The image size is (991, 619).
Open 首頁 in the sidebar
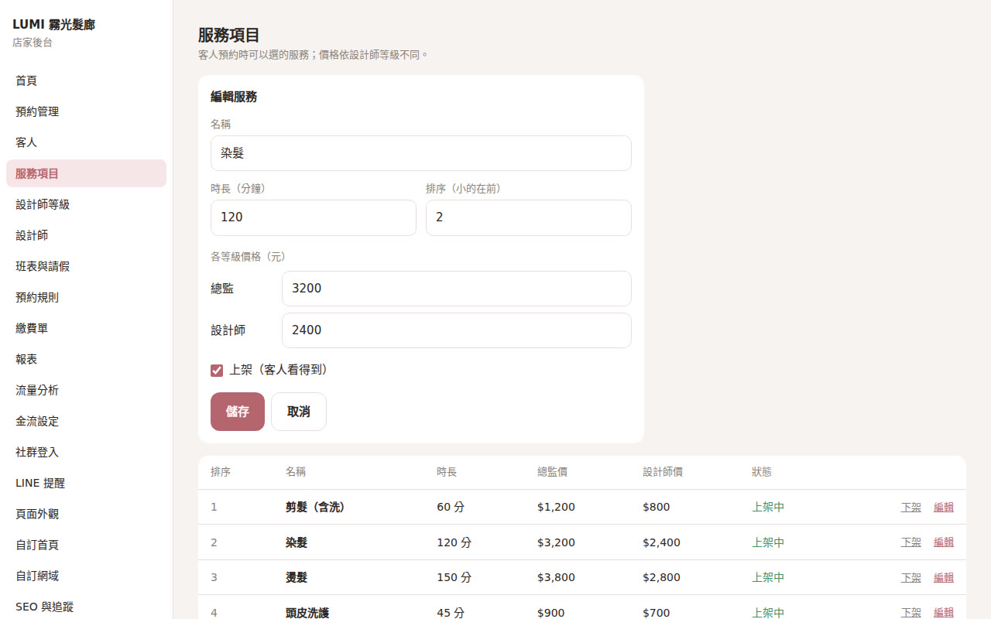pyautogui.click(x=86, y=80)
